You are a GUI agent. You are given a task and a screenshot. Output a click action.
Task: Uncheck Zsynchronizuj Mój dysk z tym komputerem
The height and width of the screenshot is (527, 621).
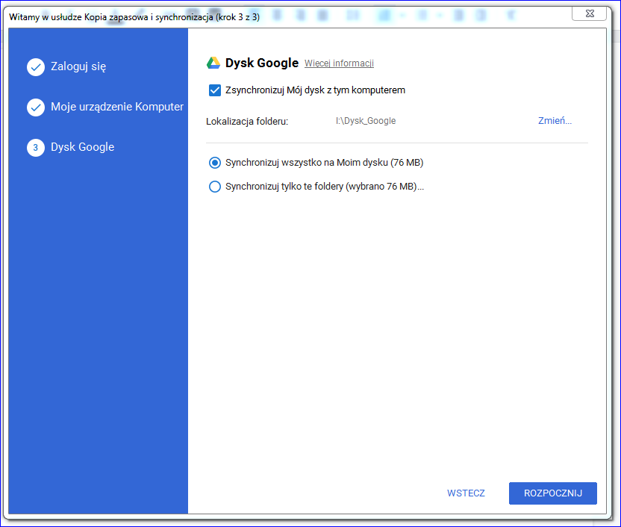click(x=215, y=90)
